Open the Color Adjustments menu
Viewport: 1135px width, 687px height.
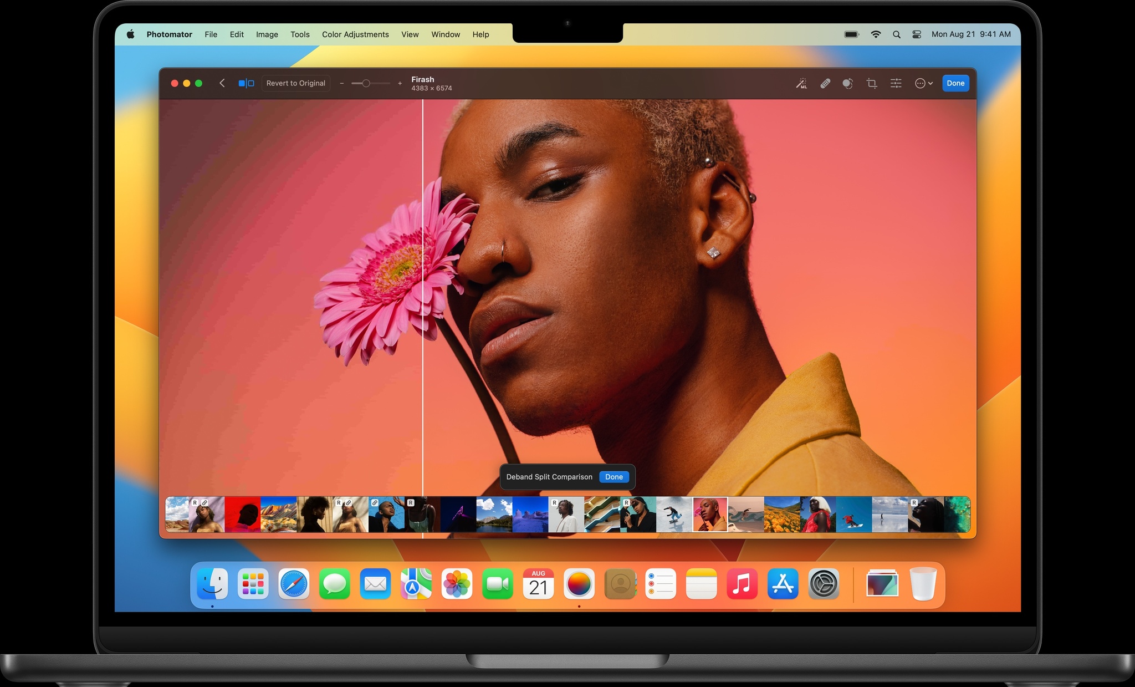tap(355, 33)
